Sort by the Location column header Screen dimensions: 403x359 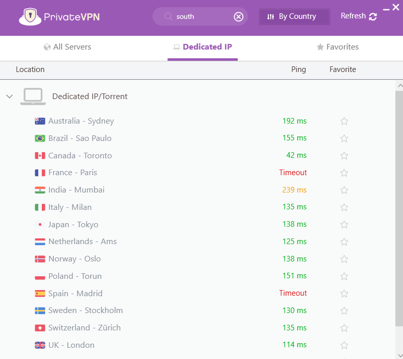30,69
